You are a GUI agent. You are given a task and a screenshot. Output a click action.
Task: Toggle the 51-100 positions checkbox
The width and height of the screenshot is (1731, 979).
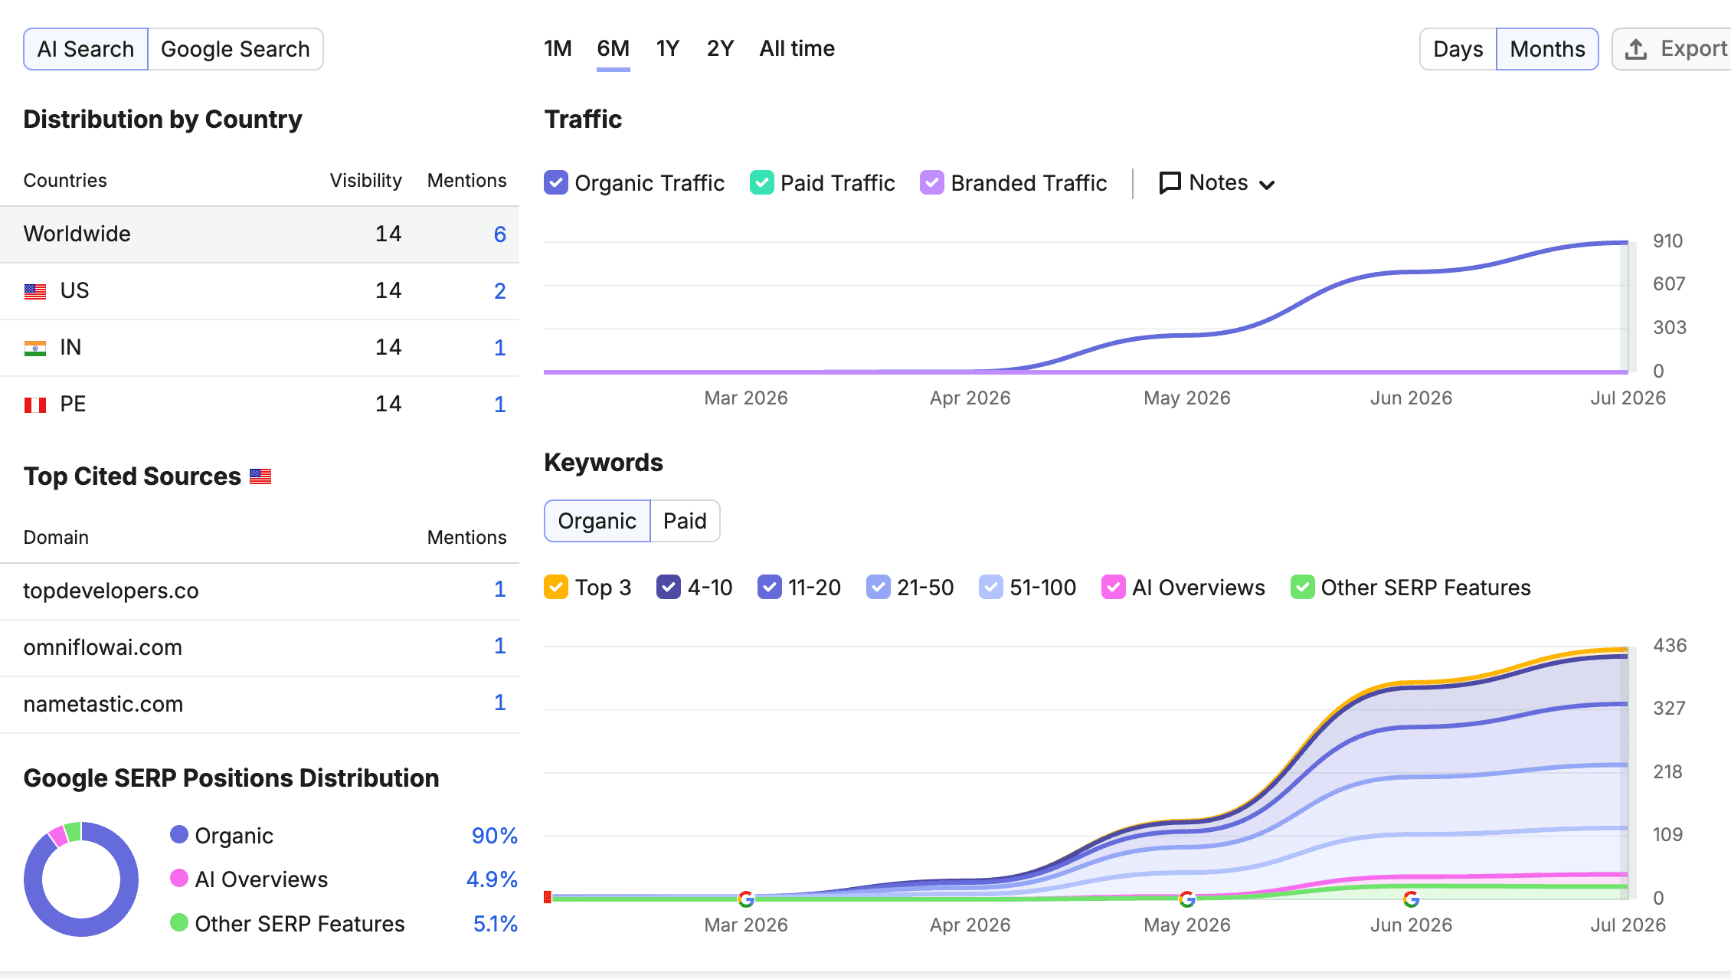tap(990, 587)
